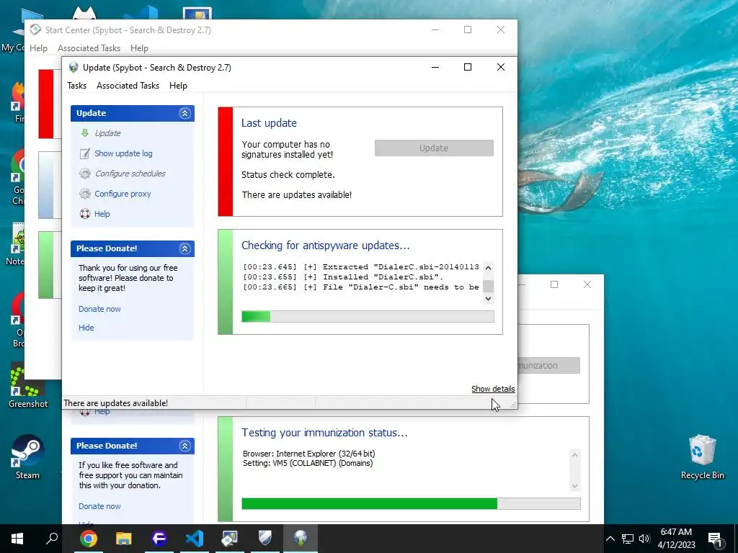Image resolution: width=738 pixels, height=553 pixels.
Task: Open Associated Tasks menu in Start Center
Action: pos(89,48)
